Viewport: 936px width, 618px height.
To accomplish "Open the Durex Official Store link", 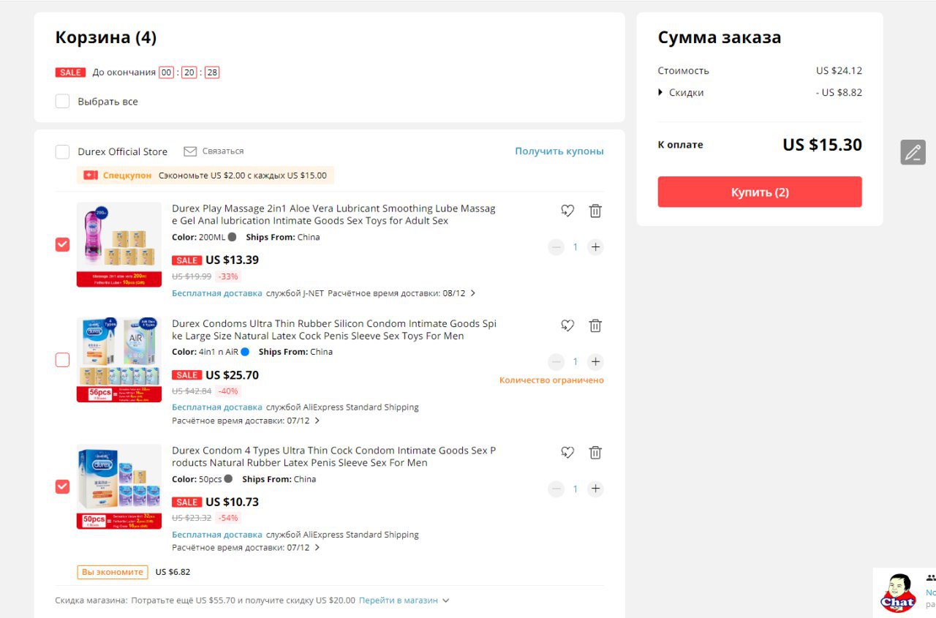I will tap(123, 151).
